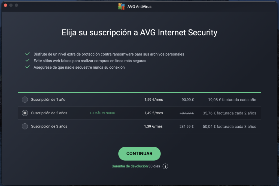This screenshot has height=186, width=279.
Task: Click the 1,39 €/mes price
Action: pos(153,126)
